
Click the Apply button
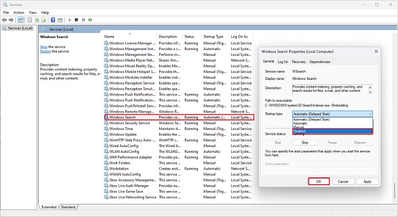[x=367, y=182]
